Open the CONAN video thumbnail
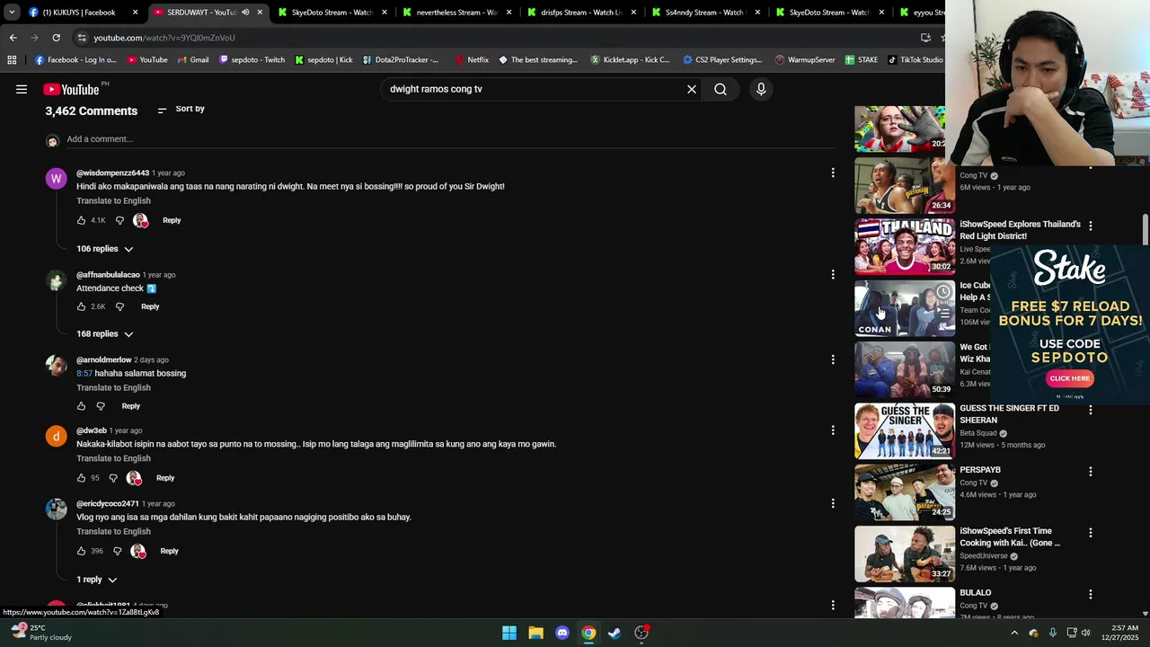 [x=904, y=308]
